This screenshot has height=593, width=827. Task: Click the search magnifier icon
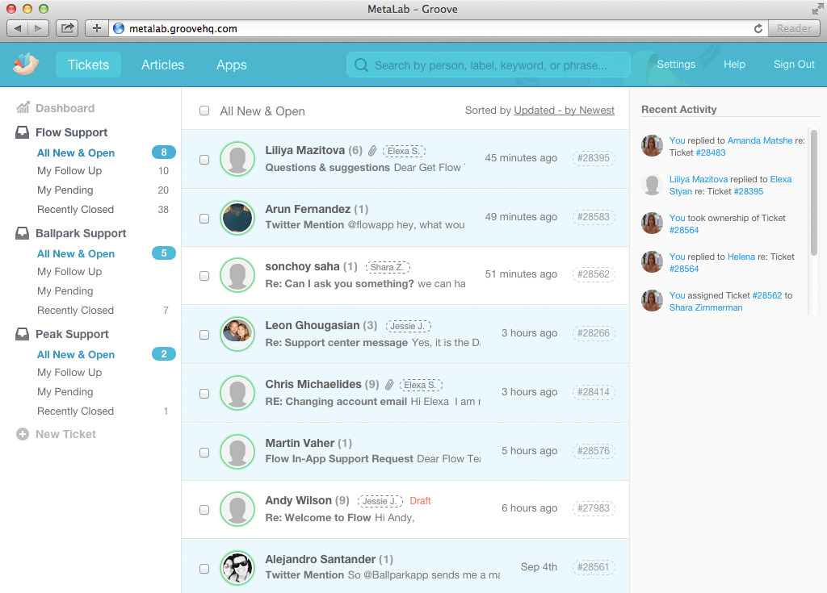click(x=361, y=65)
